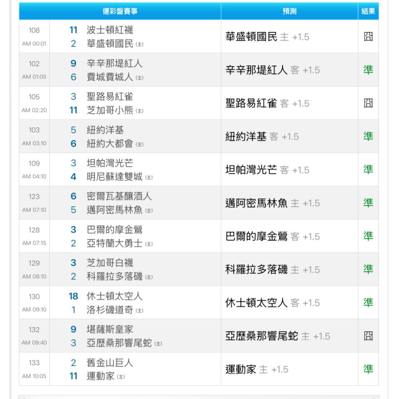
Task: Click result 準 for game 123
Action: [368, 203]
